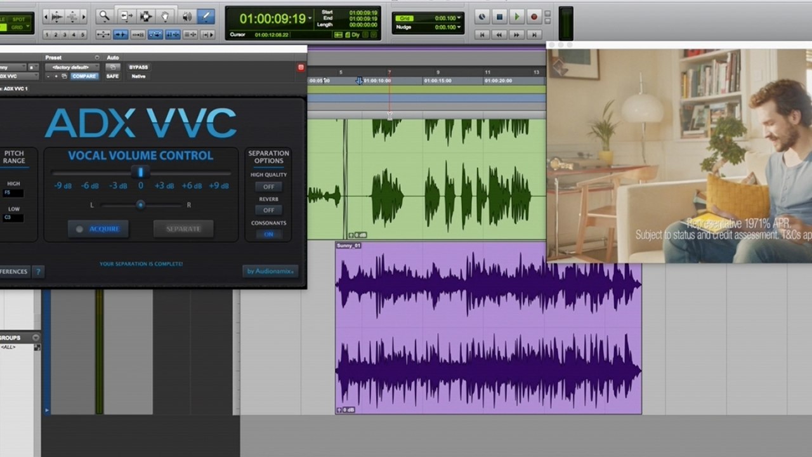Click the zoom-in right arrow

click(x=84, y=17)
